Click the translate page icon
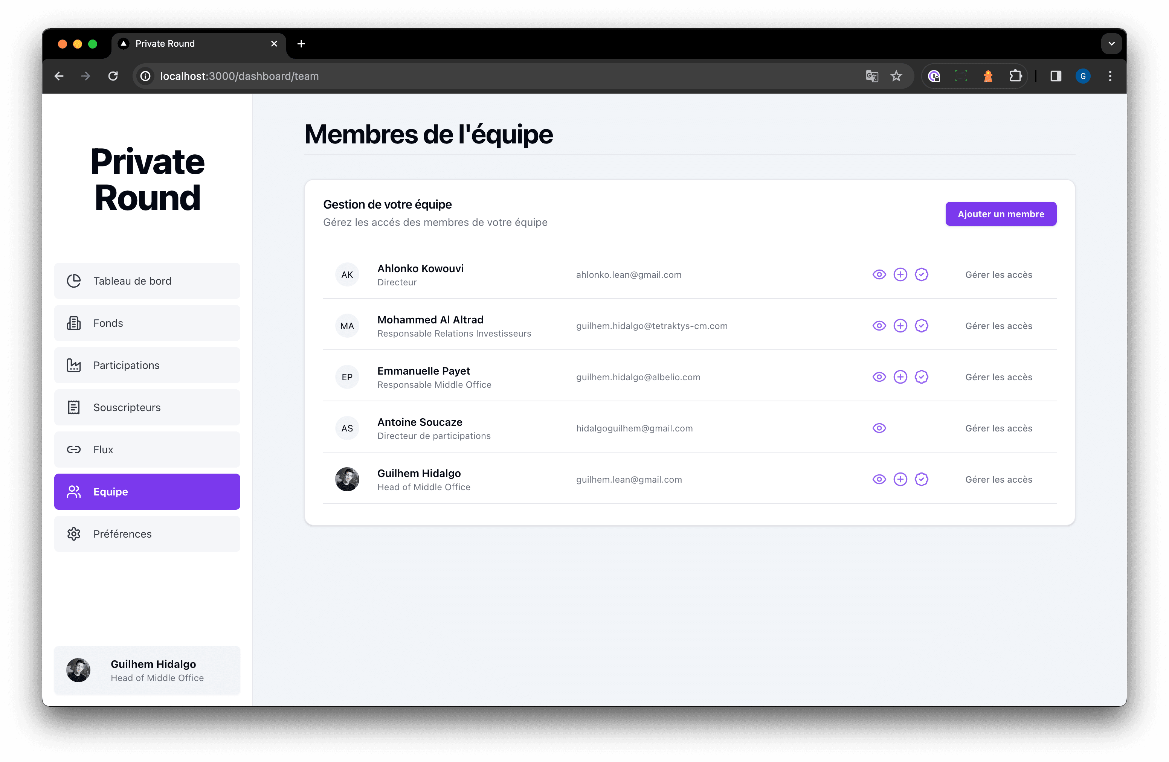The image size is (1169, 762). point(872,76)
